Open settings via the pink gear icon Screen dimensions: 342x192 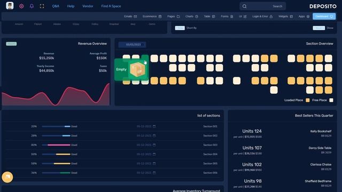tap(21, 6)
